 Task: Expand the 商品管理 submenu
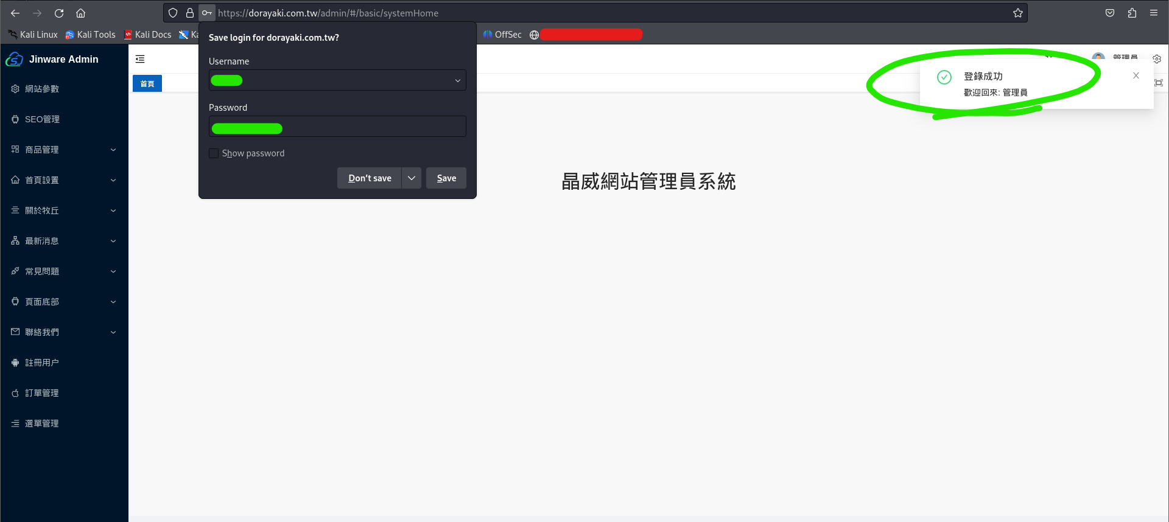point(64,150)
